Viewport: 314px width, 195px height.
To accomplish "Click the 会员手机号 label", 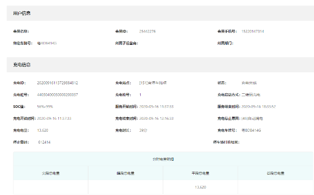I will pyautogui.click(x=227, y=31).
